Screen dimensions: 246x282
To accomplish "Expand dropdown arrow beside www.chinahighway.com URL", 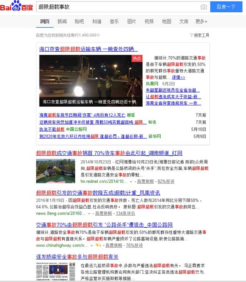I will [92, 246].
